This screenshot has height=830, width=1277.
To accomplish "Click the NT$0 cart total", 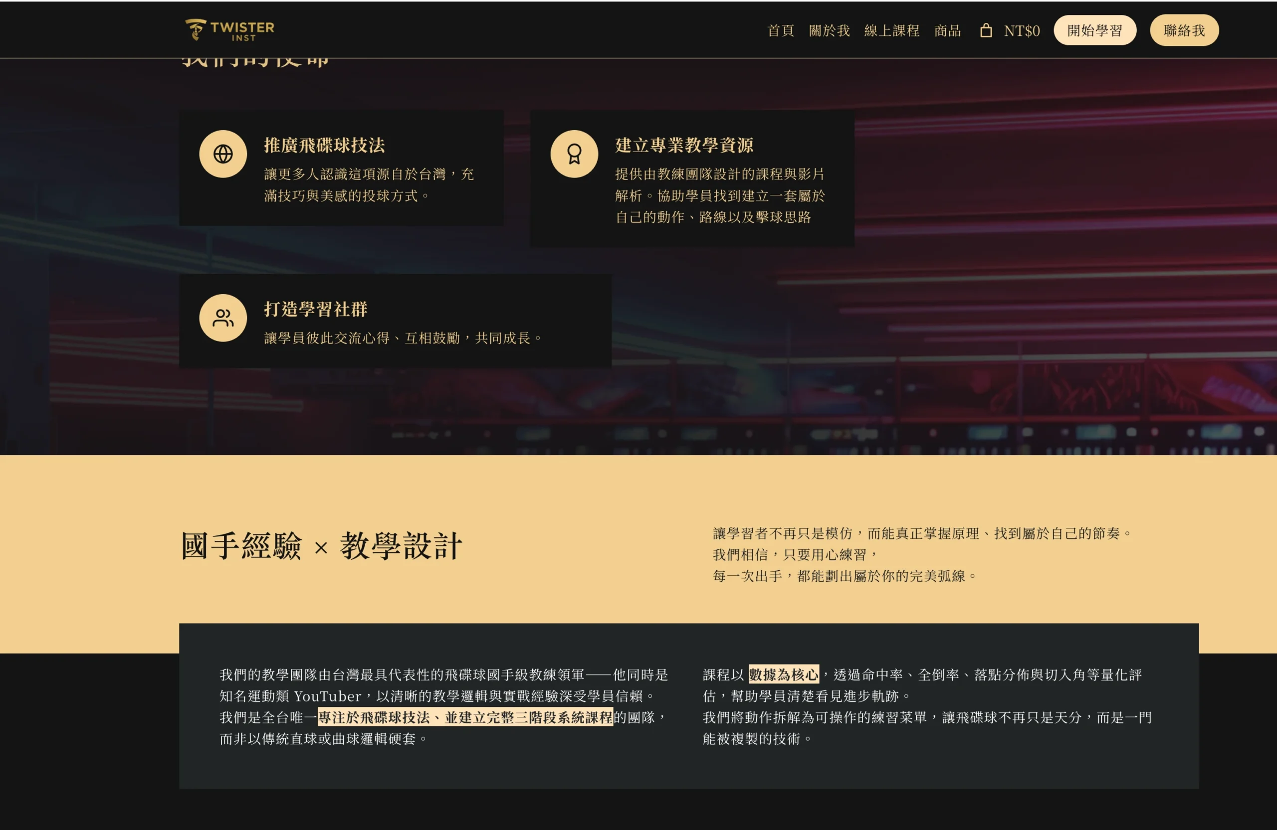I will 1022,30.
